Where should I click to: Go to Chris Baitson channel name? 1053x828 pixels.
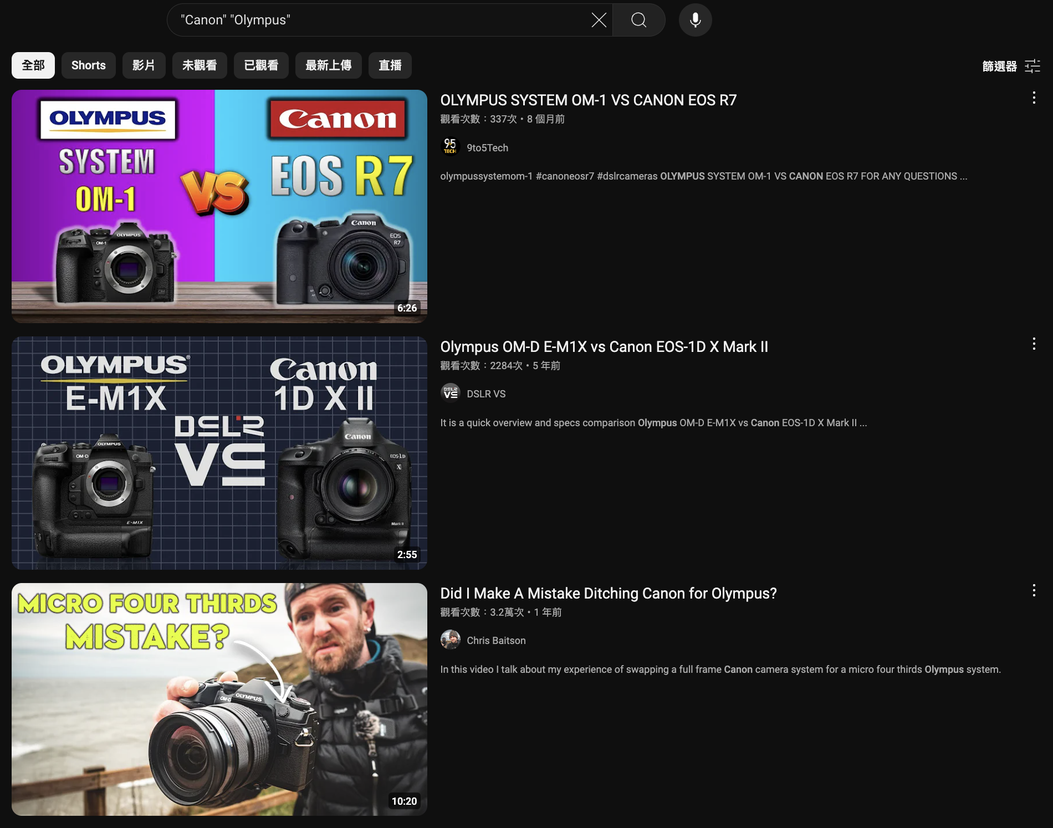(x=496, y=641)
